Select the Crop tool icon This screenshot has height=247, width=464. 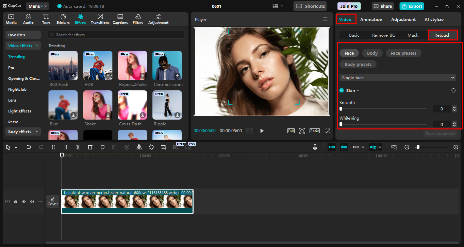[x=164, y=147]
